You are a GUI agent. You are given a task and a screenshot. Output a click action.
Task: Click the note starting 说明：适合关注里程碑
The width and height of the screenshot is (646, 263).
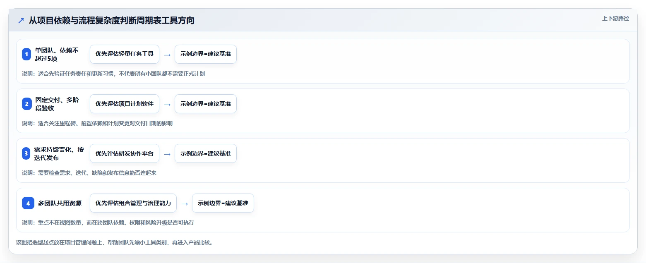coord(97,123)
